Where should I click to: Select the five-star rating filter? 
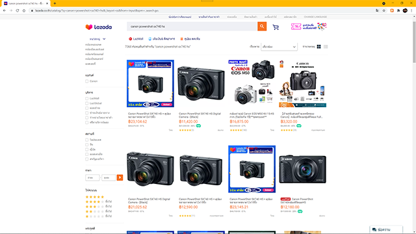point(95,197)
